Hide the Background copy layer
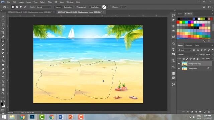The width and height of the screenshot is (214, 120). [179, 64]
